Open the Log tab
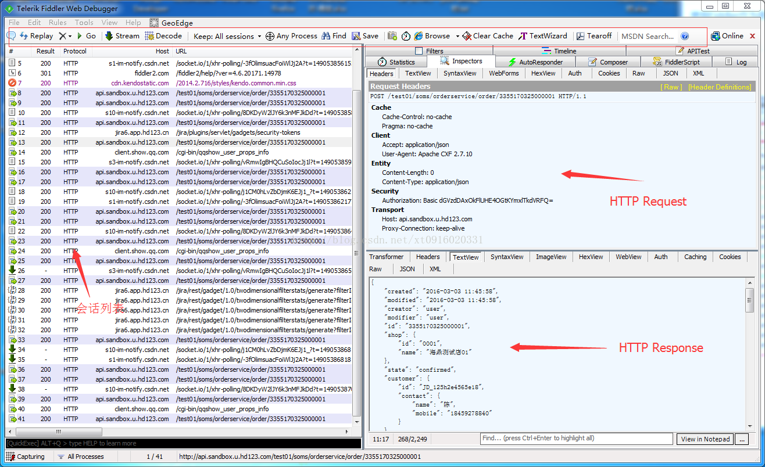Image resolution: width=765 pixels, height=467 pixels. [x=735, y=62]
